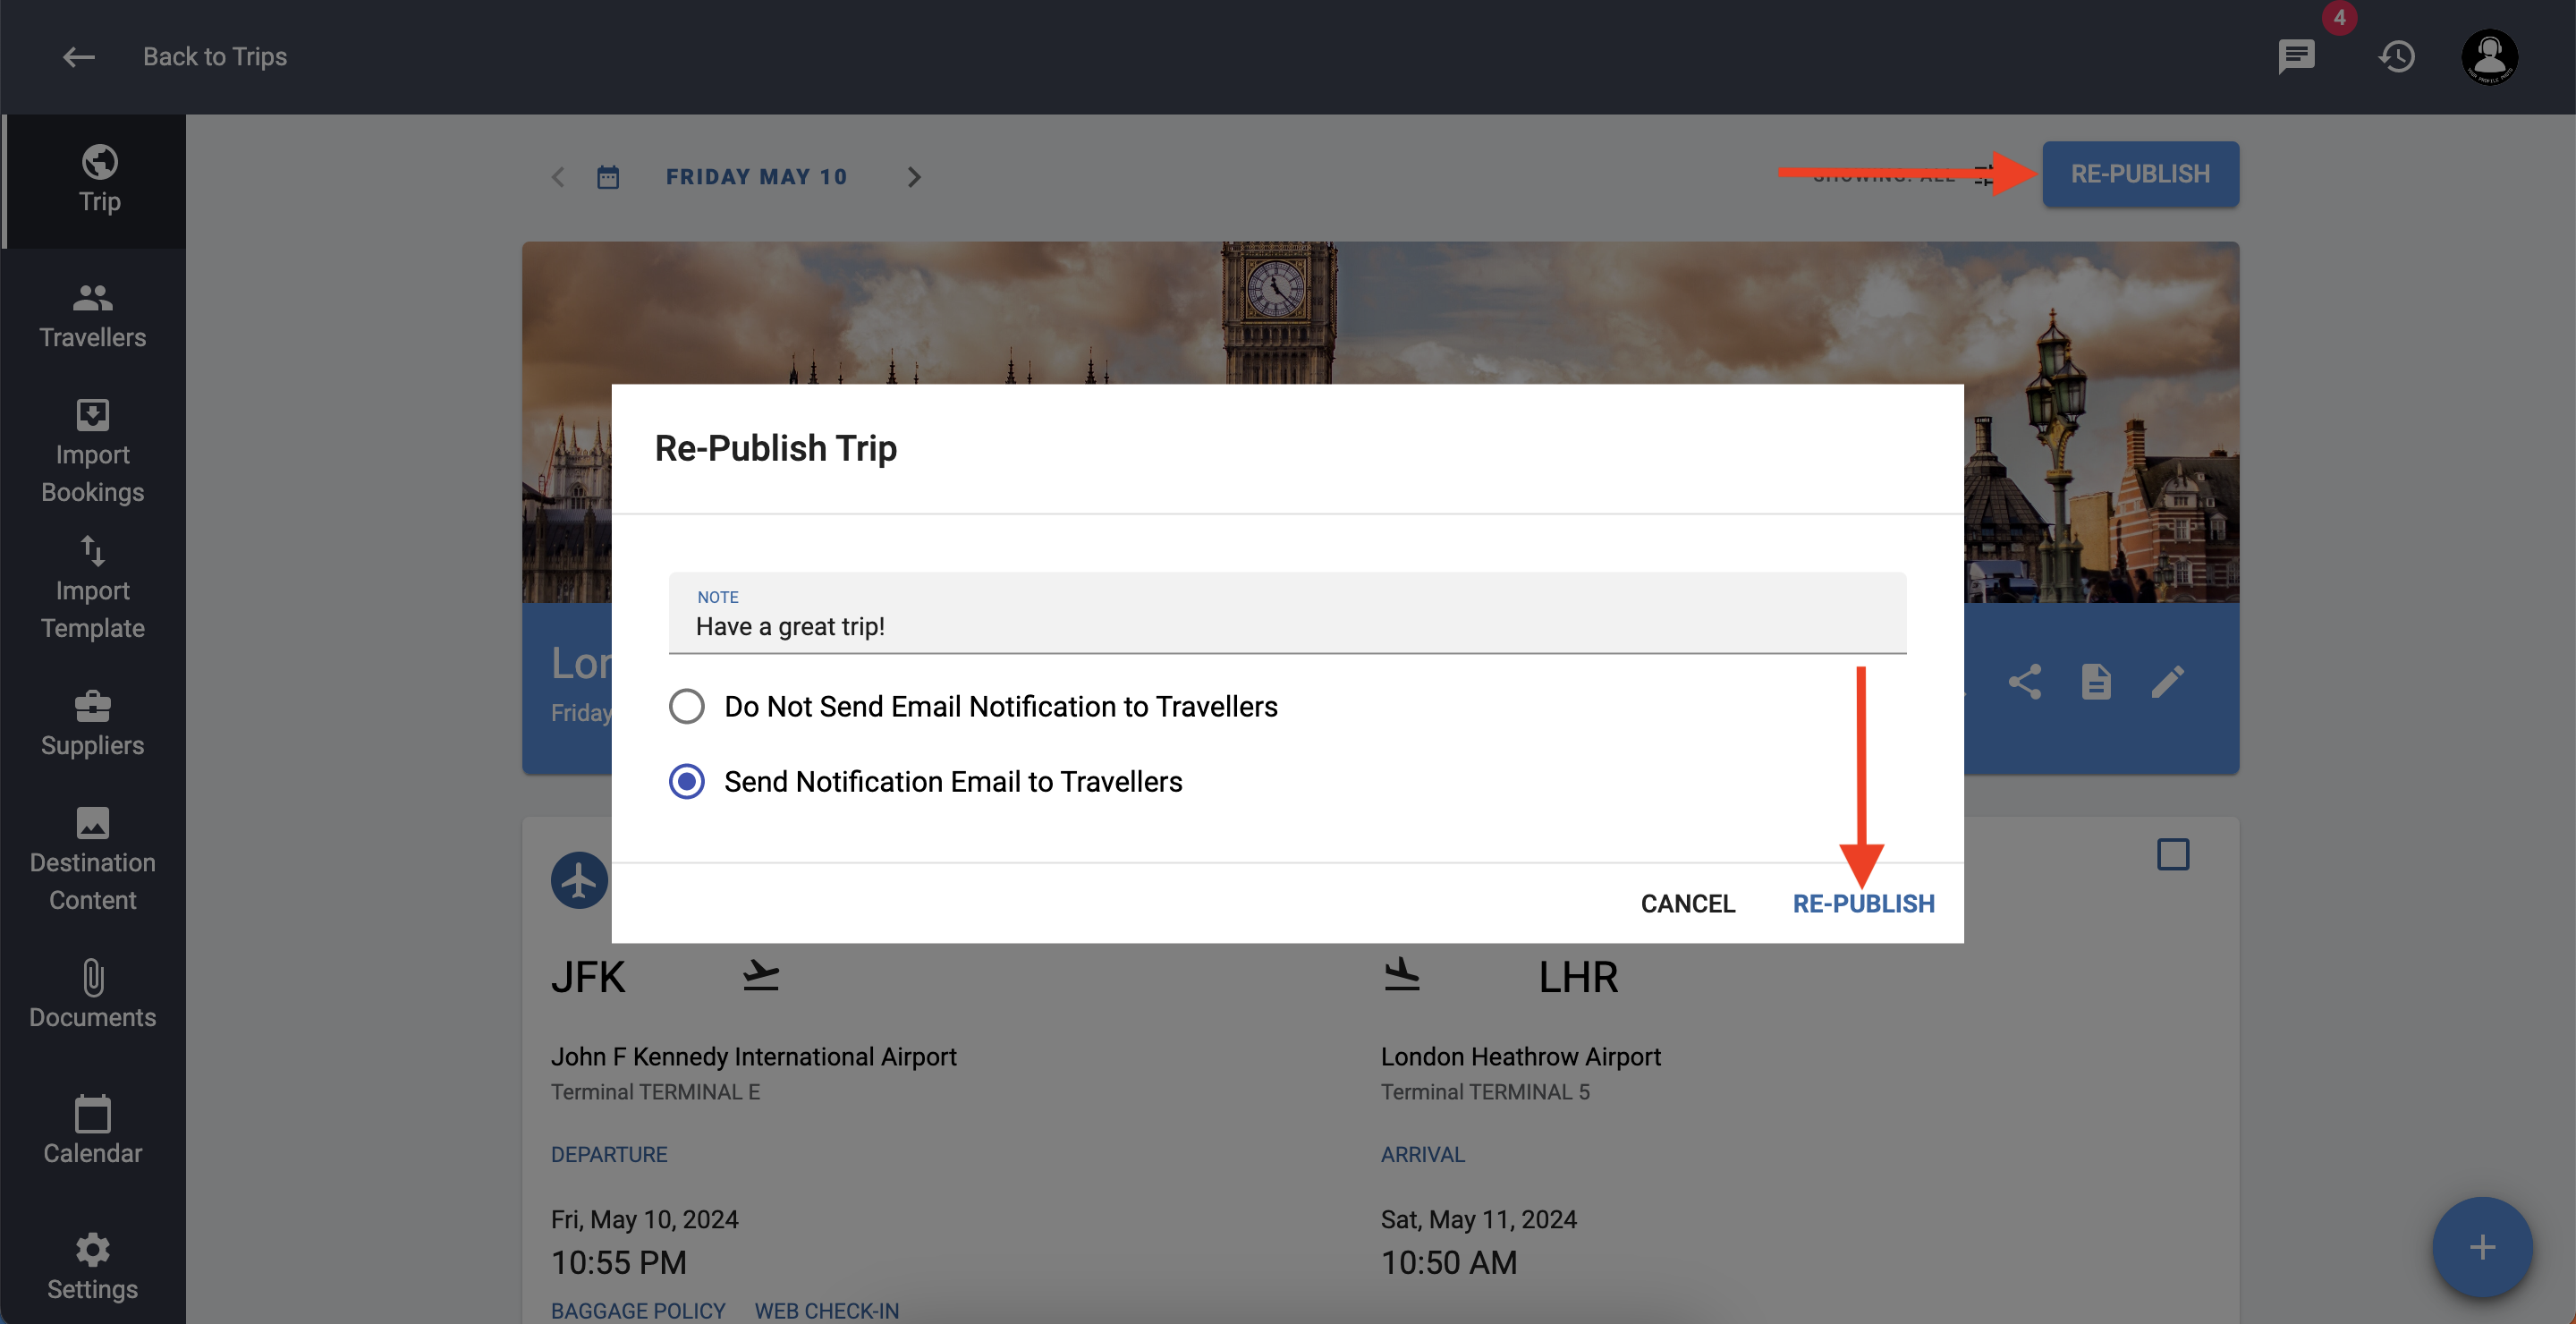Viewport: 2576px width, 1324px height.
Task: Click the blue flight airplane icon
Action: point(579,880)
